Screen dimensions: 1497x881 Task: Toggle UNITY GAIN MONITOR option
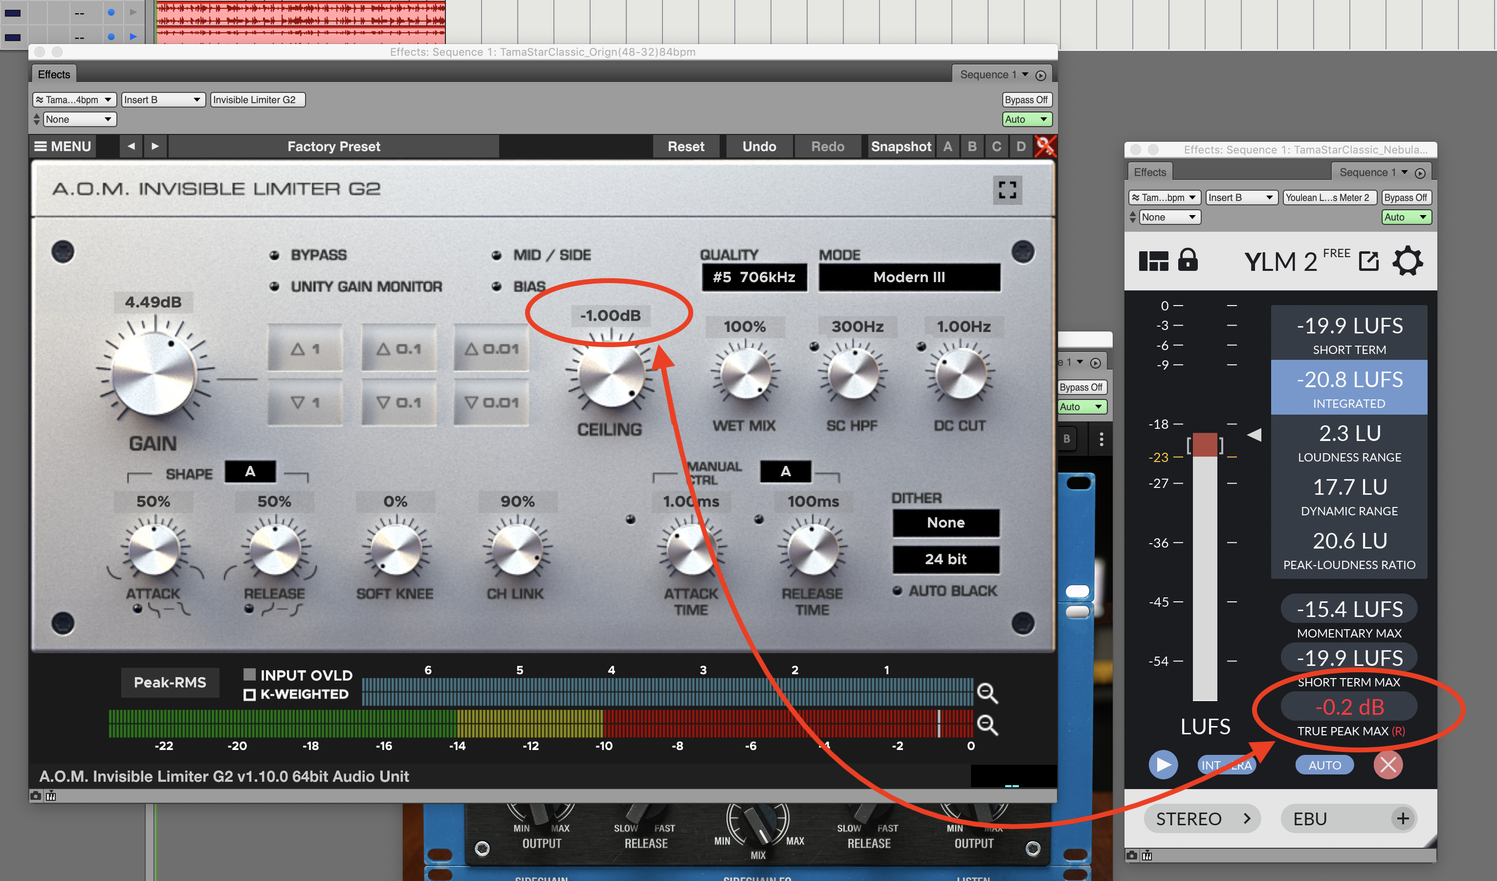274,287
